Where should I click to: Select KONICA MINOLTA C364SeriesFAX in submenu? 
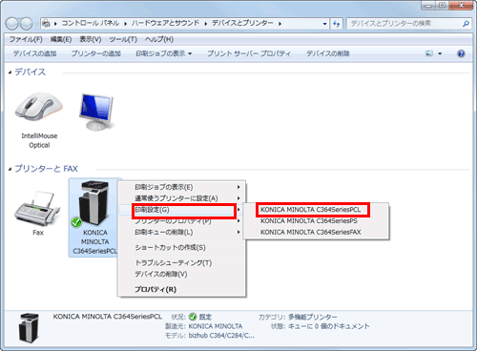click(316, 232)
